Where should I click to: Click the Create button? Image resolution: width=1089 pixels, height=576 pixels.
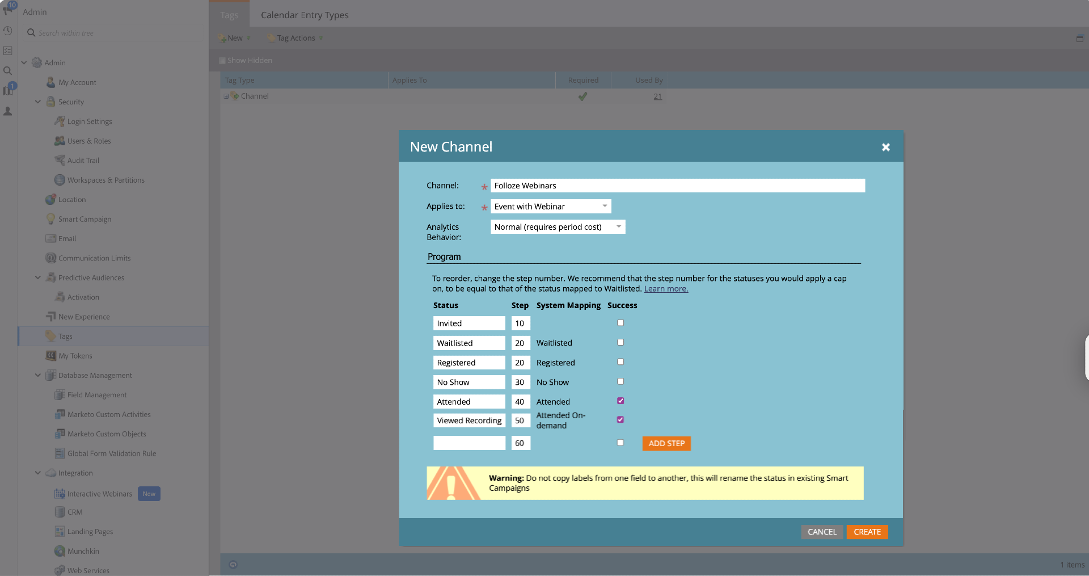[x=867, y=532]
